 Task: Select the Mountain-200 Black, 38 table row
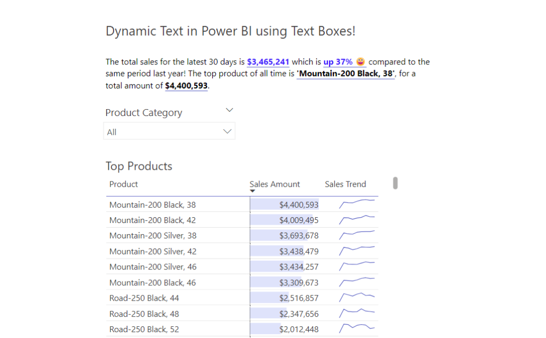coord(152,204)
